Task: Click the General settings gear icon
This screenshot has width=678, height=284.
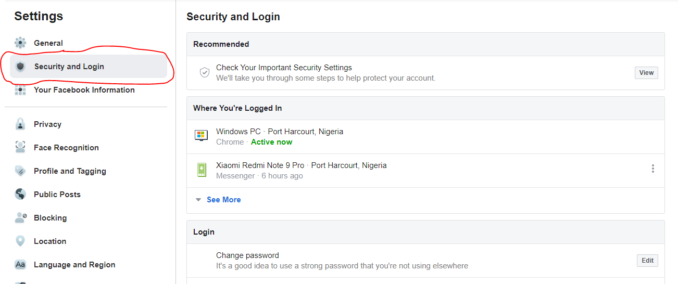Action: point(20,43)
